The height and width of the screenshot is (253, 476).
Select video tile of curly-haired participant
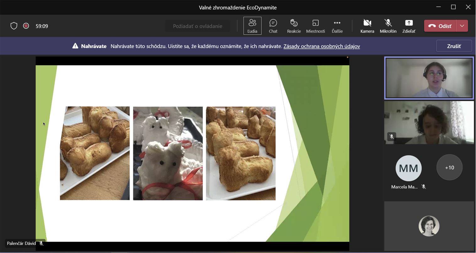pos(429,122)
